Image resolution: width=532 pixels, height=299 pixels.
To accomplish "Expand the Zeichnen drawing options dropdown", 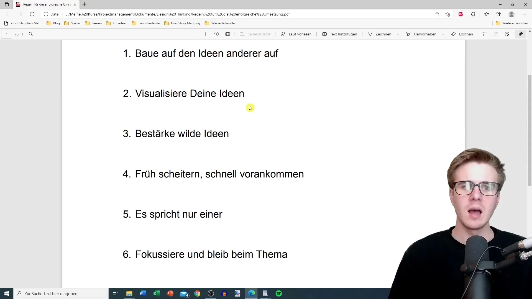I will click(x=398, y=34).
